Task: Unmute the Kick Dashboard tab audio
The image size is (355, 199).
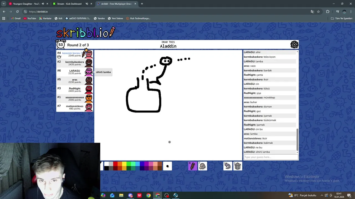Action: (87, 4)
